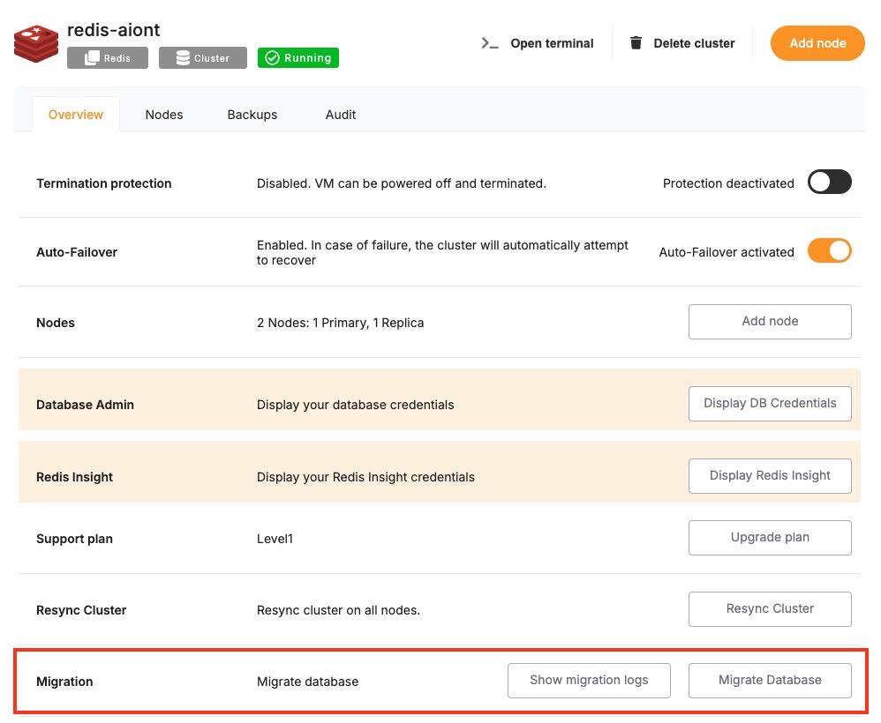Open Display Redis Insight button
Image resolution: width=881 pixels, height=723 pixels.
point(770,475)
